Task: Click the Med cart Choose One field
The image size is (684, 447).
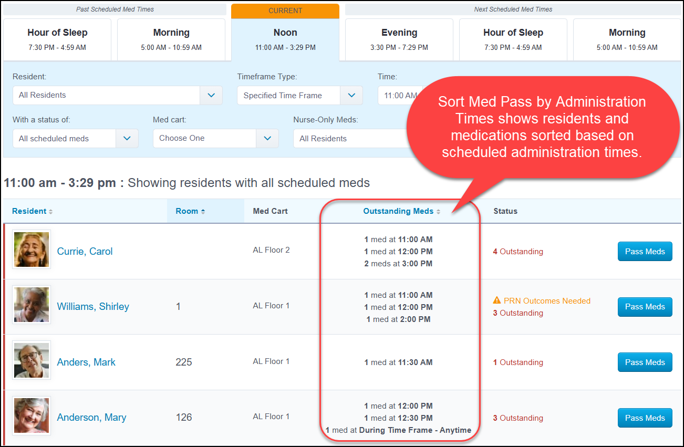Action: (x=204, y=138)
